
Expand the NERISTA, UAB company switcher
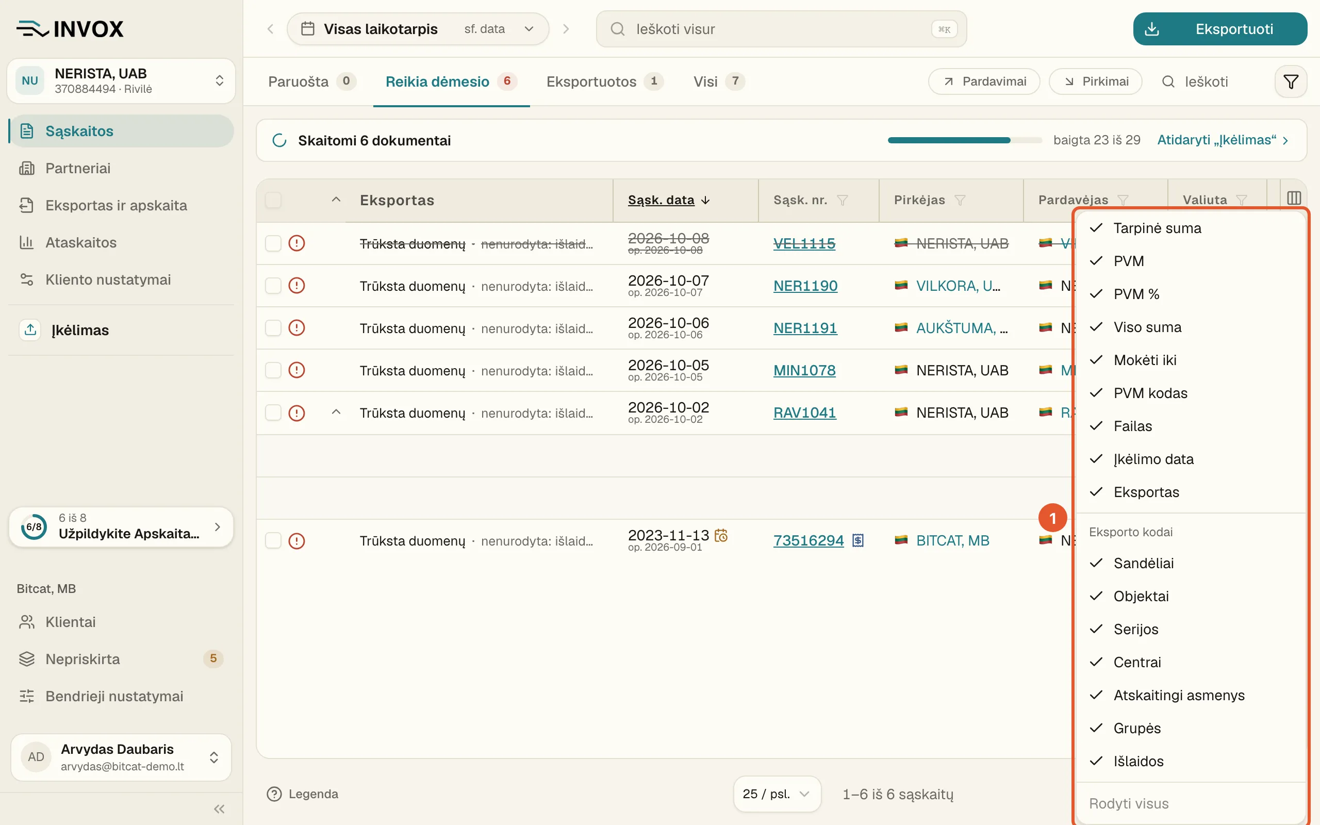point(121,81)
